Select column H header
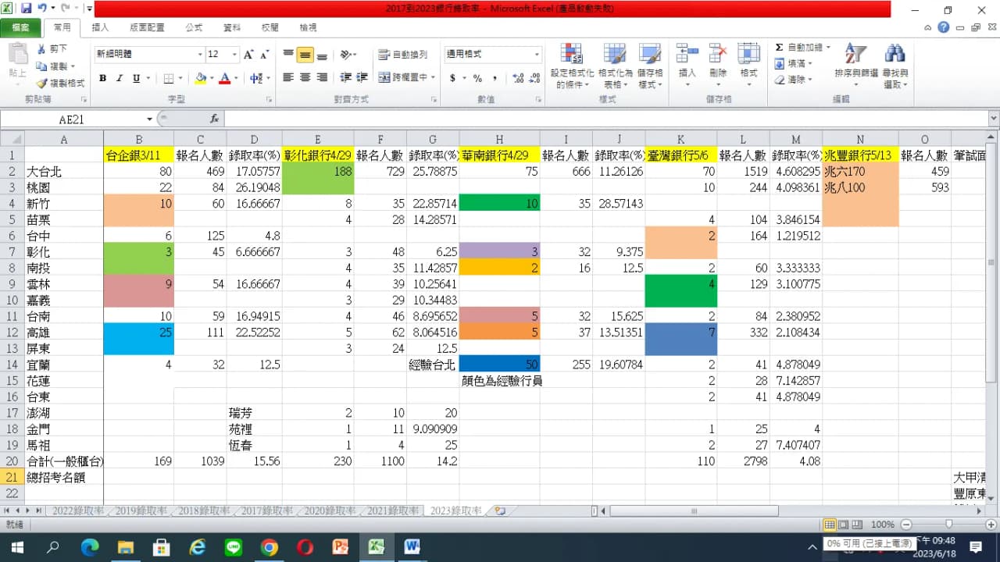1000x562 pixels. coord(499,139)
